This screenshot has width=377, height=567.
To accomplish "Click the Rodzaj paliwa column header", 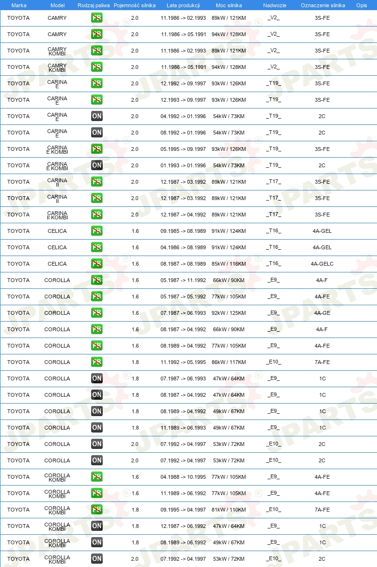I will 94,5.
